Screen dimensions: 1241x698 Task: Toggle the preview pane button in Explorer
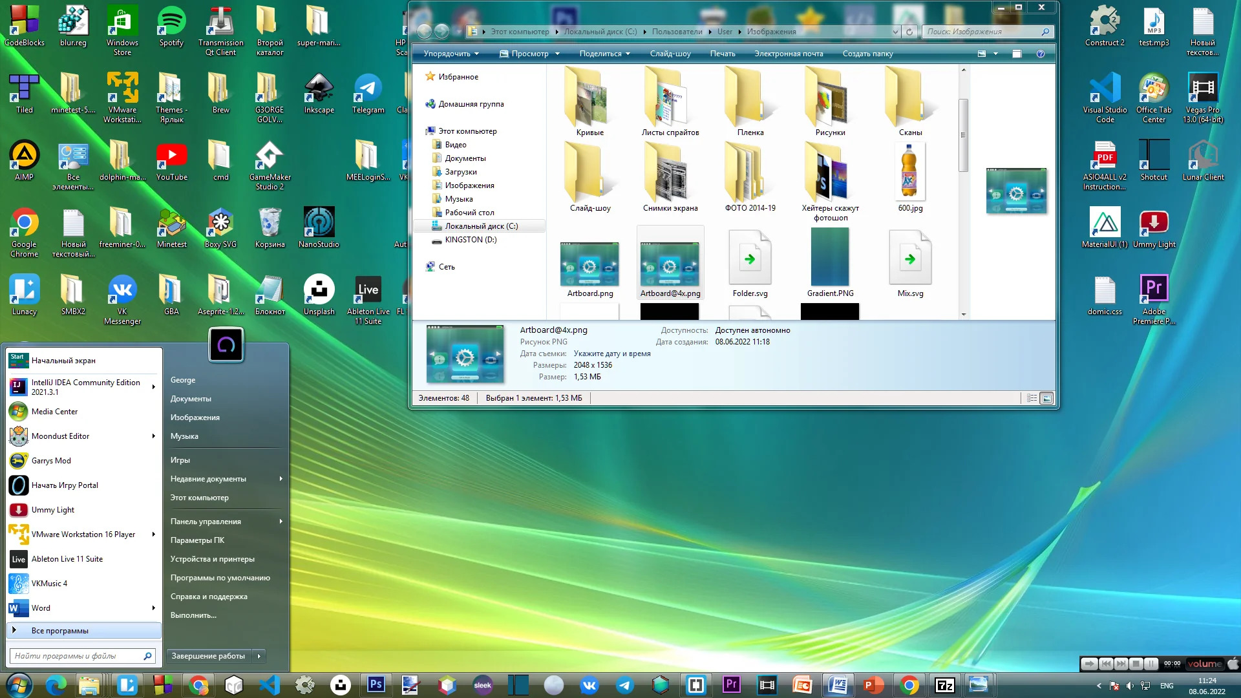[x=1017, y=54]
